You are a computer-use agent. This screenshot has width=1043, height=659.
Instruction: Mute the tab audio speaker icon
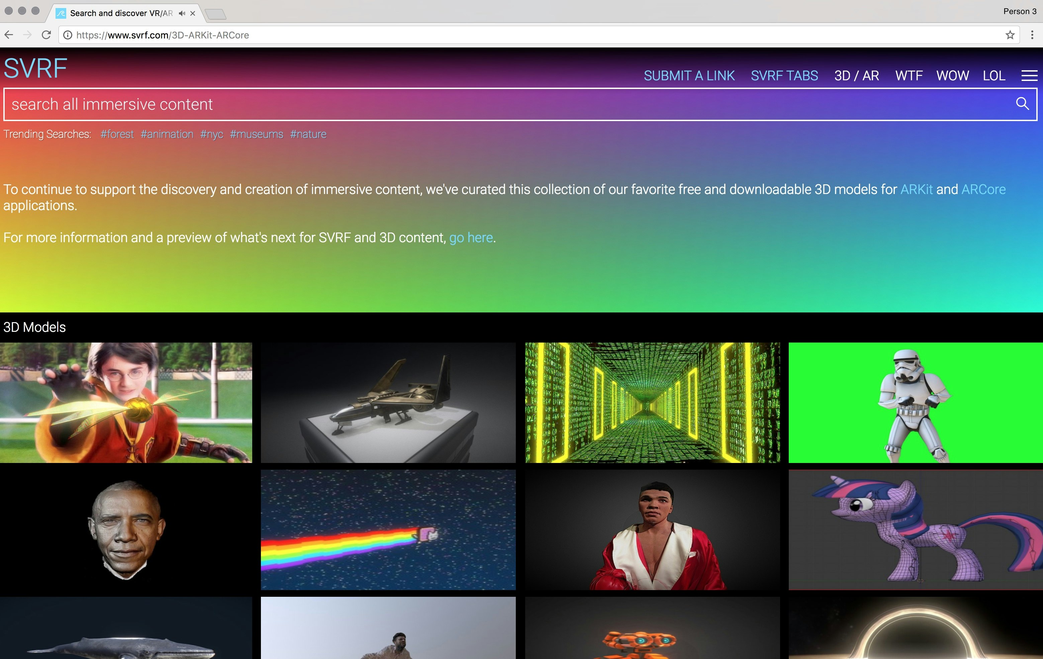[182, 13]
